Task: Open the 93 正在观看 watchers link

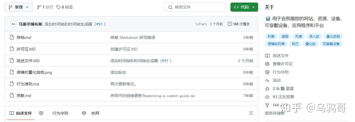Action: (283, 97)
